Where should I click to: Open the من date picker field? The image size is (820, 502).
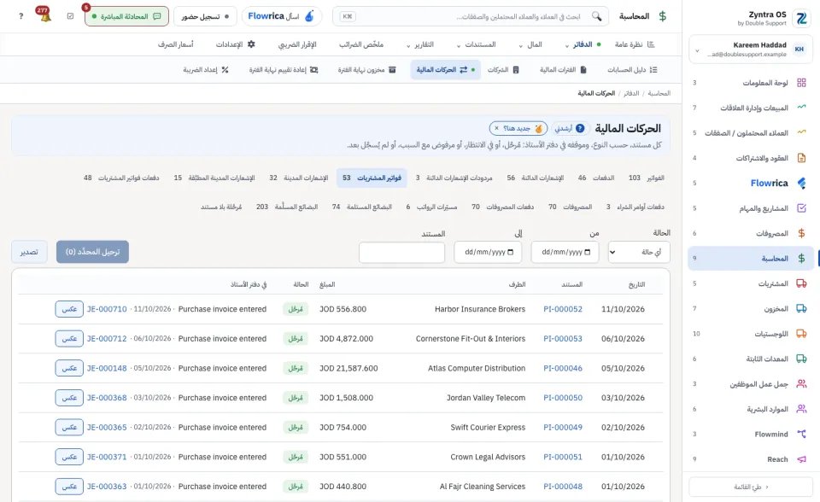point(565,252)
